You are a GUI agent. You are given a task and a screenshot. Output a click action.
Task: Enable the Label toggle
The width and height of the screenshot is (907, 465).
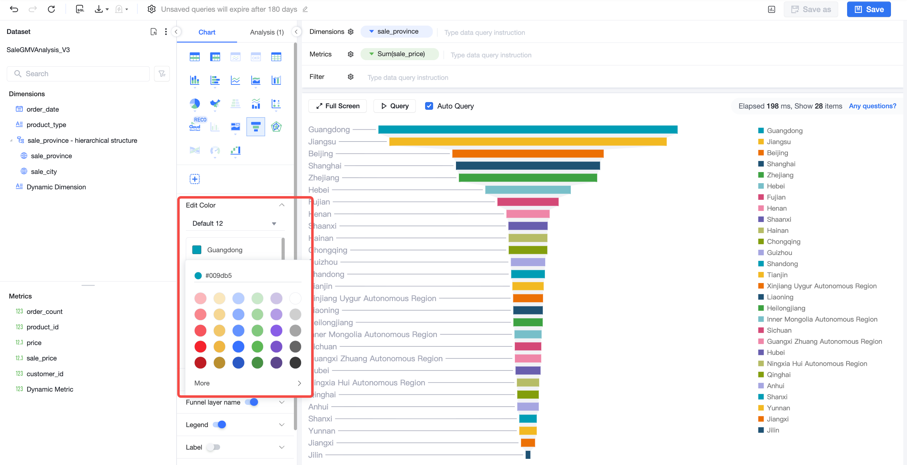[213, 447]
